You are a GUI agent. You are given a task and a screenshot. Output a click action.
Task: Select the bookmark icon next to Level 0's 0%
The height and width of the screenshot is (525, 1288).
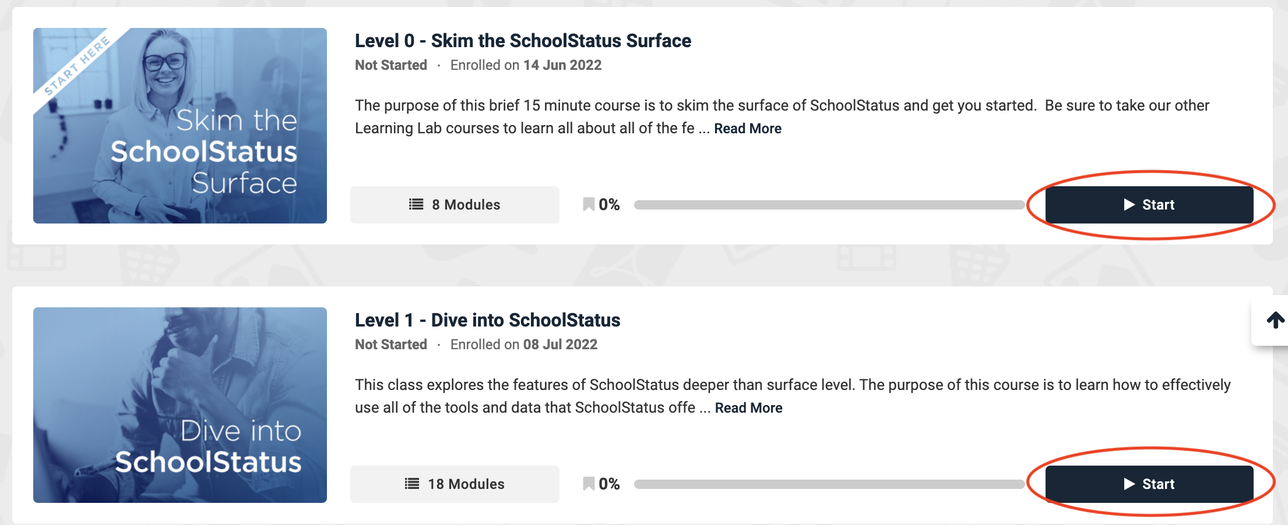coord(587,204)
